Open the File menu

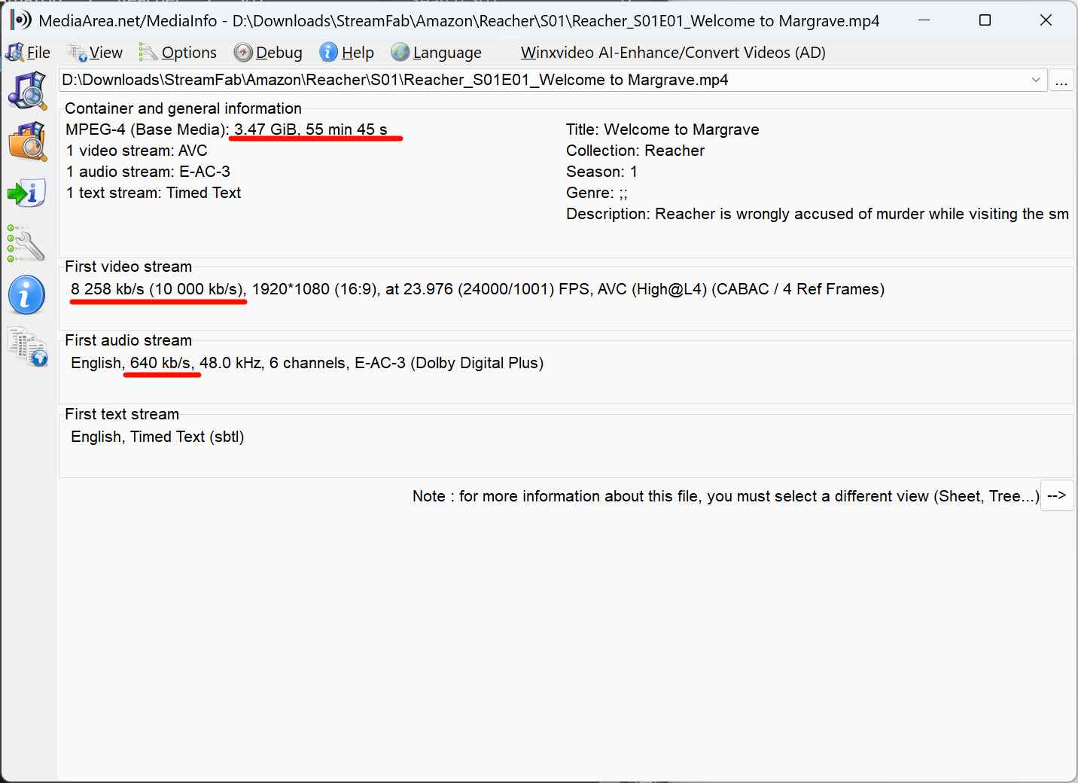(29, 53)
